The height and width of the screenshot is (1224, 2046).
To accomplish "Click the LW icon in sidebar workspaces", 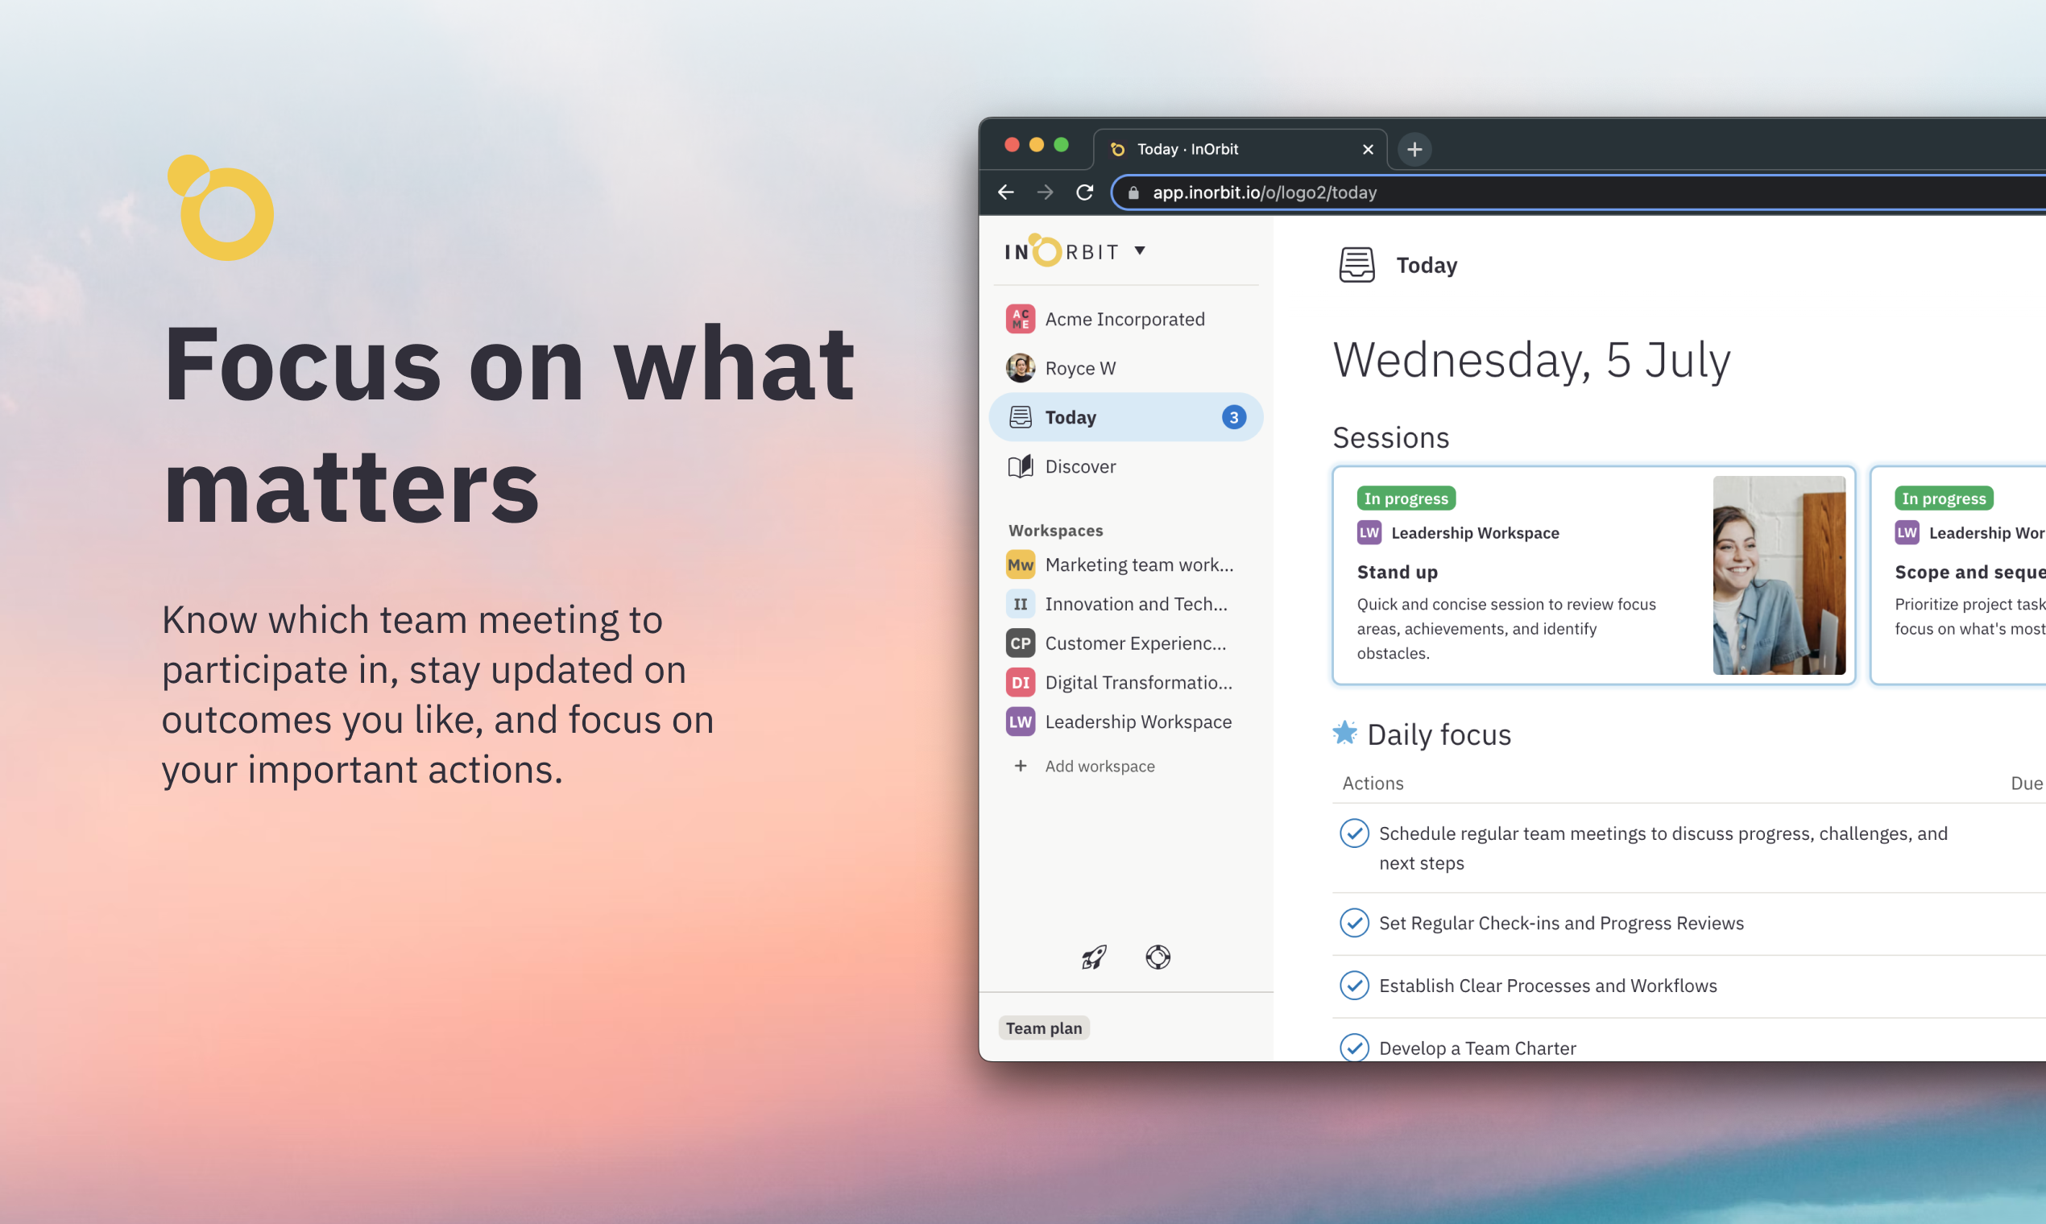I will [x=1021, y=722].
